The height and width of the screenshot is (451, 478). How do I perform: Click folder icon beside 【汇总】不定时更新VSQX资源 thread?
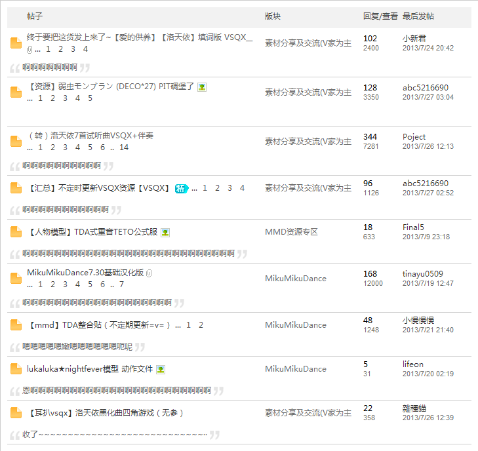[16, 187]
